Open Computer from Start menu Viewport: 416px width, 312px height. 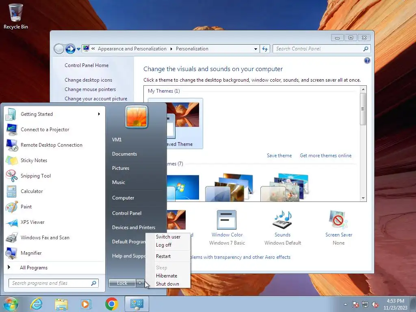(123, 198)
